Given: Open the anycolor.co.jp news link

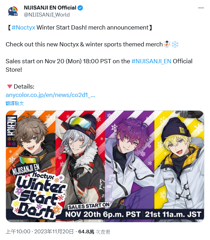Looking at the screenshot, I should pos(50,95).
